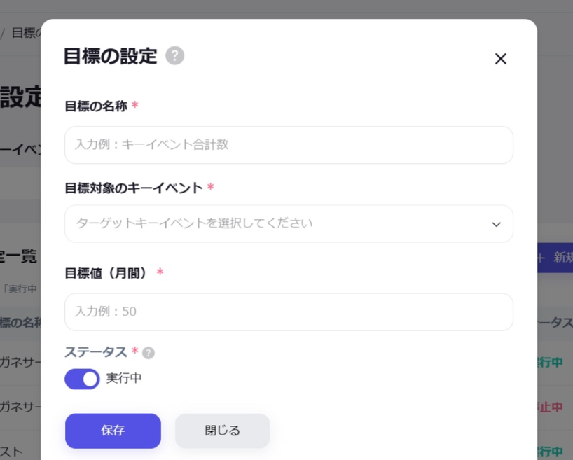The image size is (573, 460).
Task: Select the first ガネサー row in background list
Action: pyautogui.click(x=20, y=363)
